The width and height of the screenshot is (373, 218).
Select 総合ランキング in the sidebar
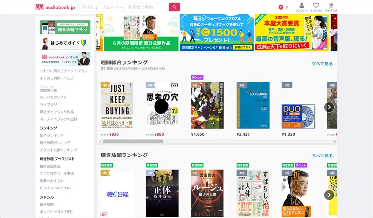[x=52, y=135]
